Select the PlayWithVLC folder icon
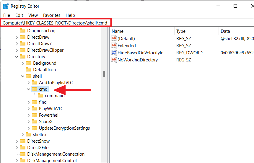 click(x=35, y=108)
